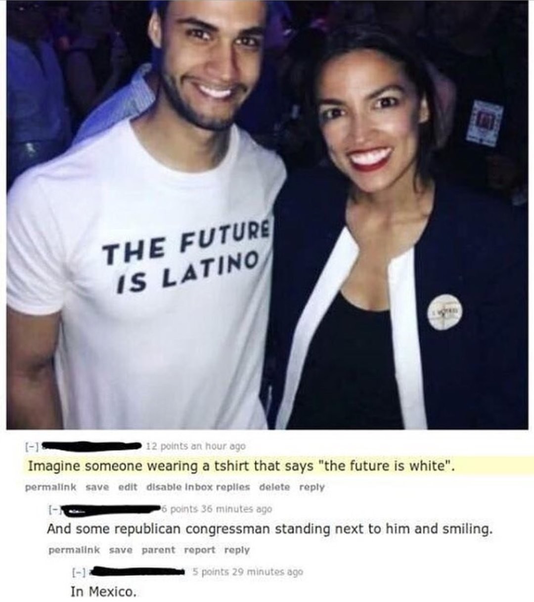Screen dimensions: 534x602
Task: Delete the 'future is white' comment
Action: coord(274,487)
